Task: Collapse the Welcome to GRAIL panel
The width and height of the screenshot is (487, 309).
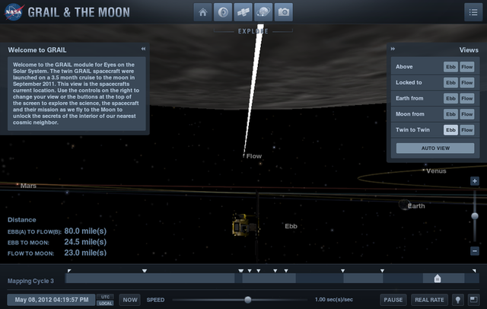Action: coord(143,49)
